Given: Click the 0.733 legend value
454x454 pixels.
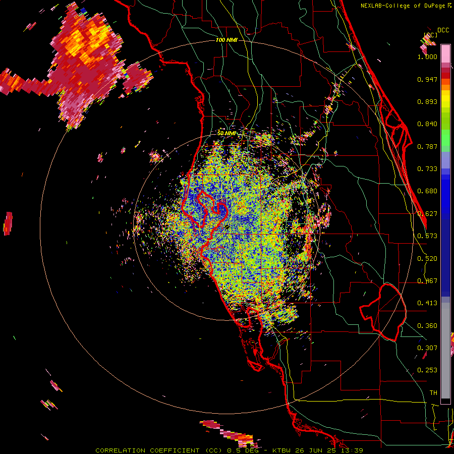Looking at the screenshot, I should 427,169.
